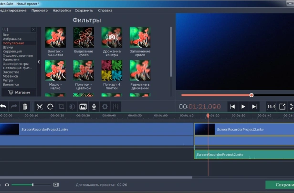
Task: Delete clip with trash bin icon
Action: click(x=25, y=107)
